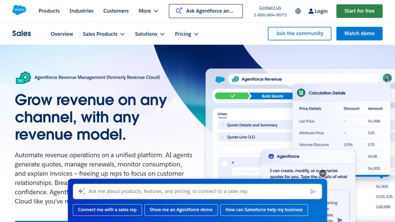Expand the Sales Products dropdown
The height and width of the screenshot is (222, 395).
tap(104, 34)
